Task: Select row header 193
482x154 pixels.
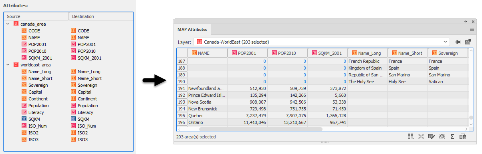Action: pos(182,102)
